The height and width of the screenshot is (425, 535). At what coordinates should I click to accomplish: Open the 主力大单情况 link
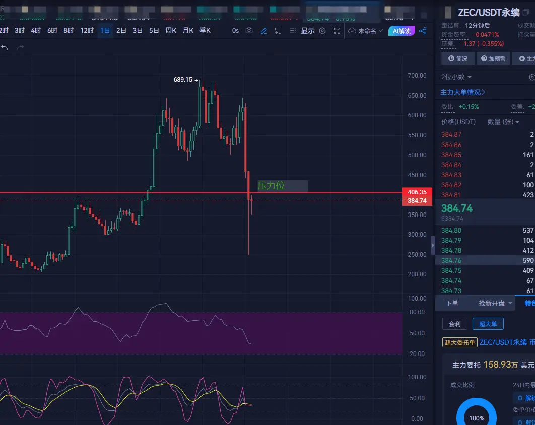[x=462, y=92]
